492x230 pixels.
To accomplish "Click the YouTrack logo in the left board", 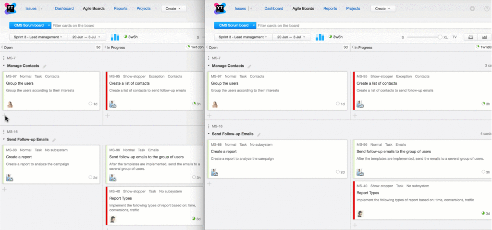I will point(10,9).
